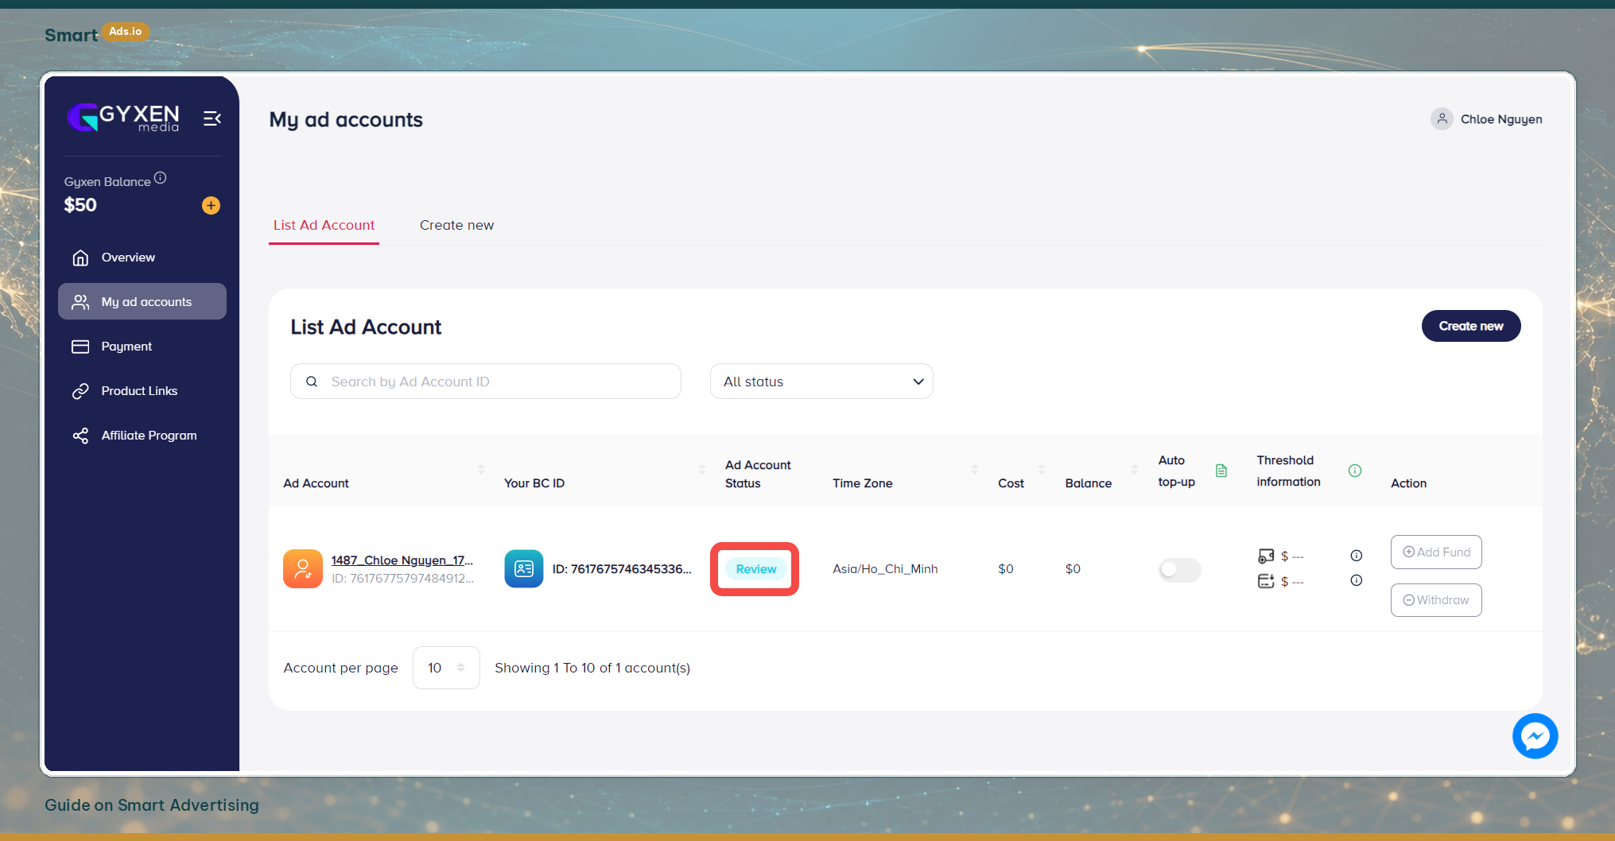The width and height of the screenshot is (1615, 841).
Task: Go to Payment in sidebar
Action: tap(142, 347)
